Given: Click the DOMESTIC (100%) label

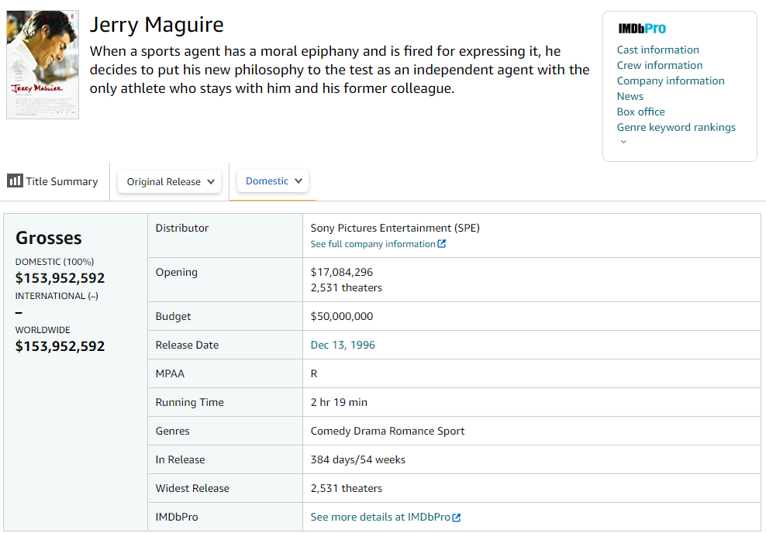Looking at the screenshot, I should [55, 262].
